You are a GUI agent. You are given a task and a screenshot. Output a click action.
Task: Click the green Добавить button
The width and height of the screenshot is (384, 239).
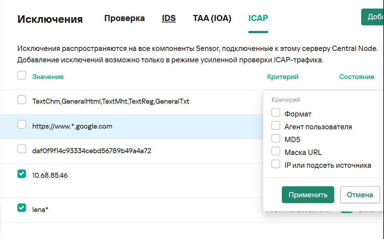pyautogui.click(x=372, y=17)
